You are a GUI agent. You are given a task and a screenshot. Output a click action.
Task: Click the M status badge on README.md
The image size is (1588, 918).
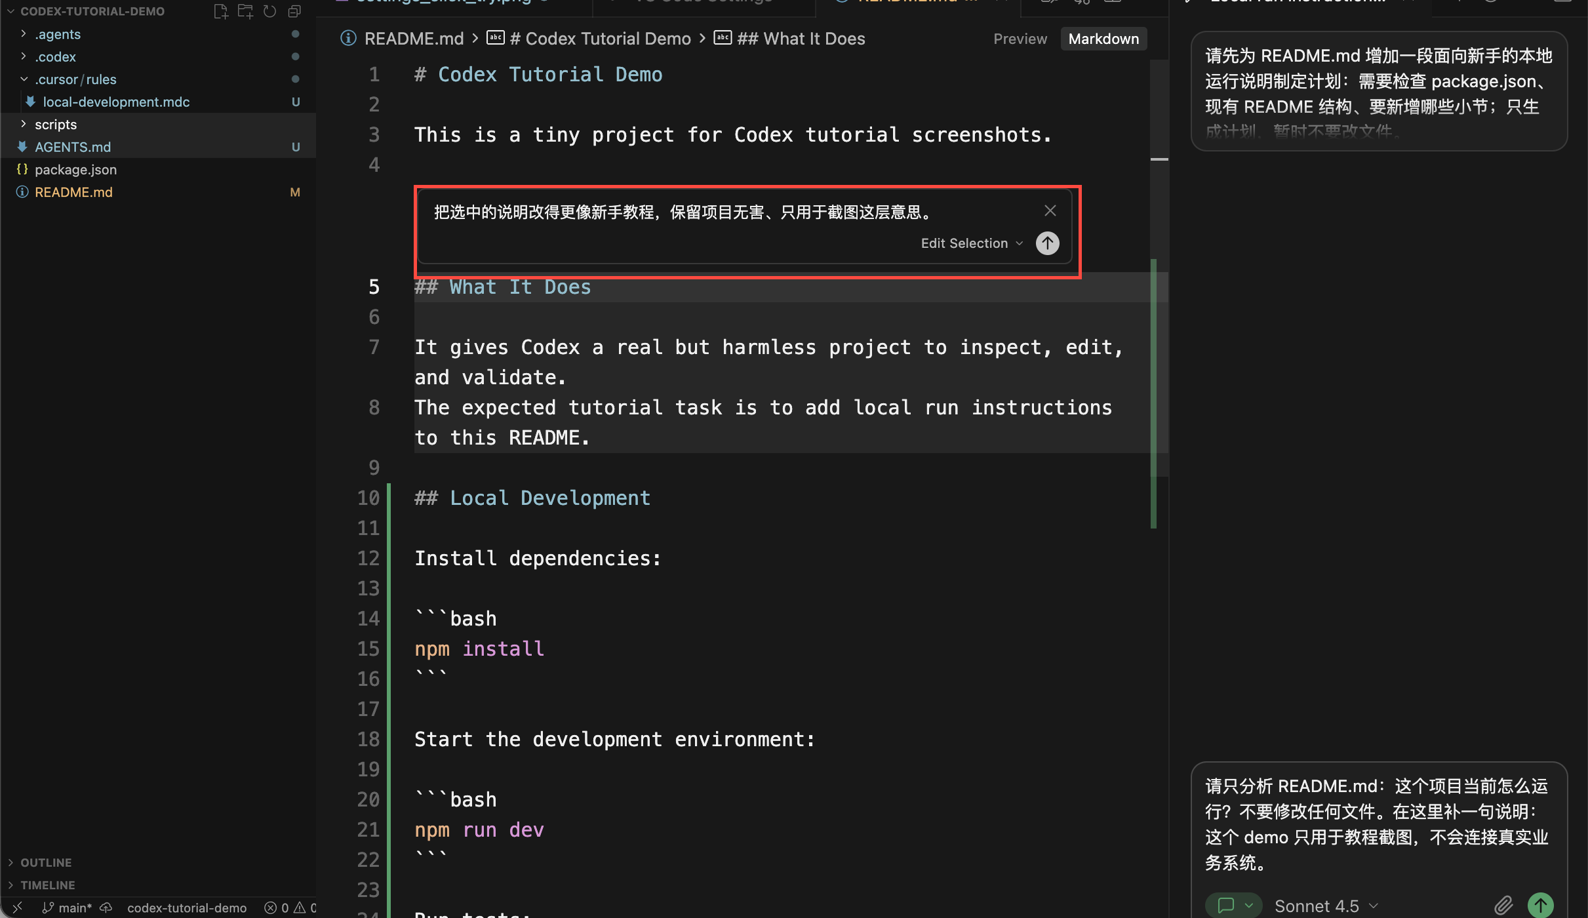point(295,192)
